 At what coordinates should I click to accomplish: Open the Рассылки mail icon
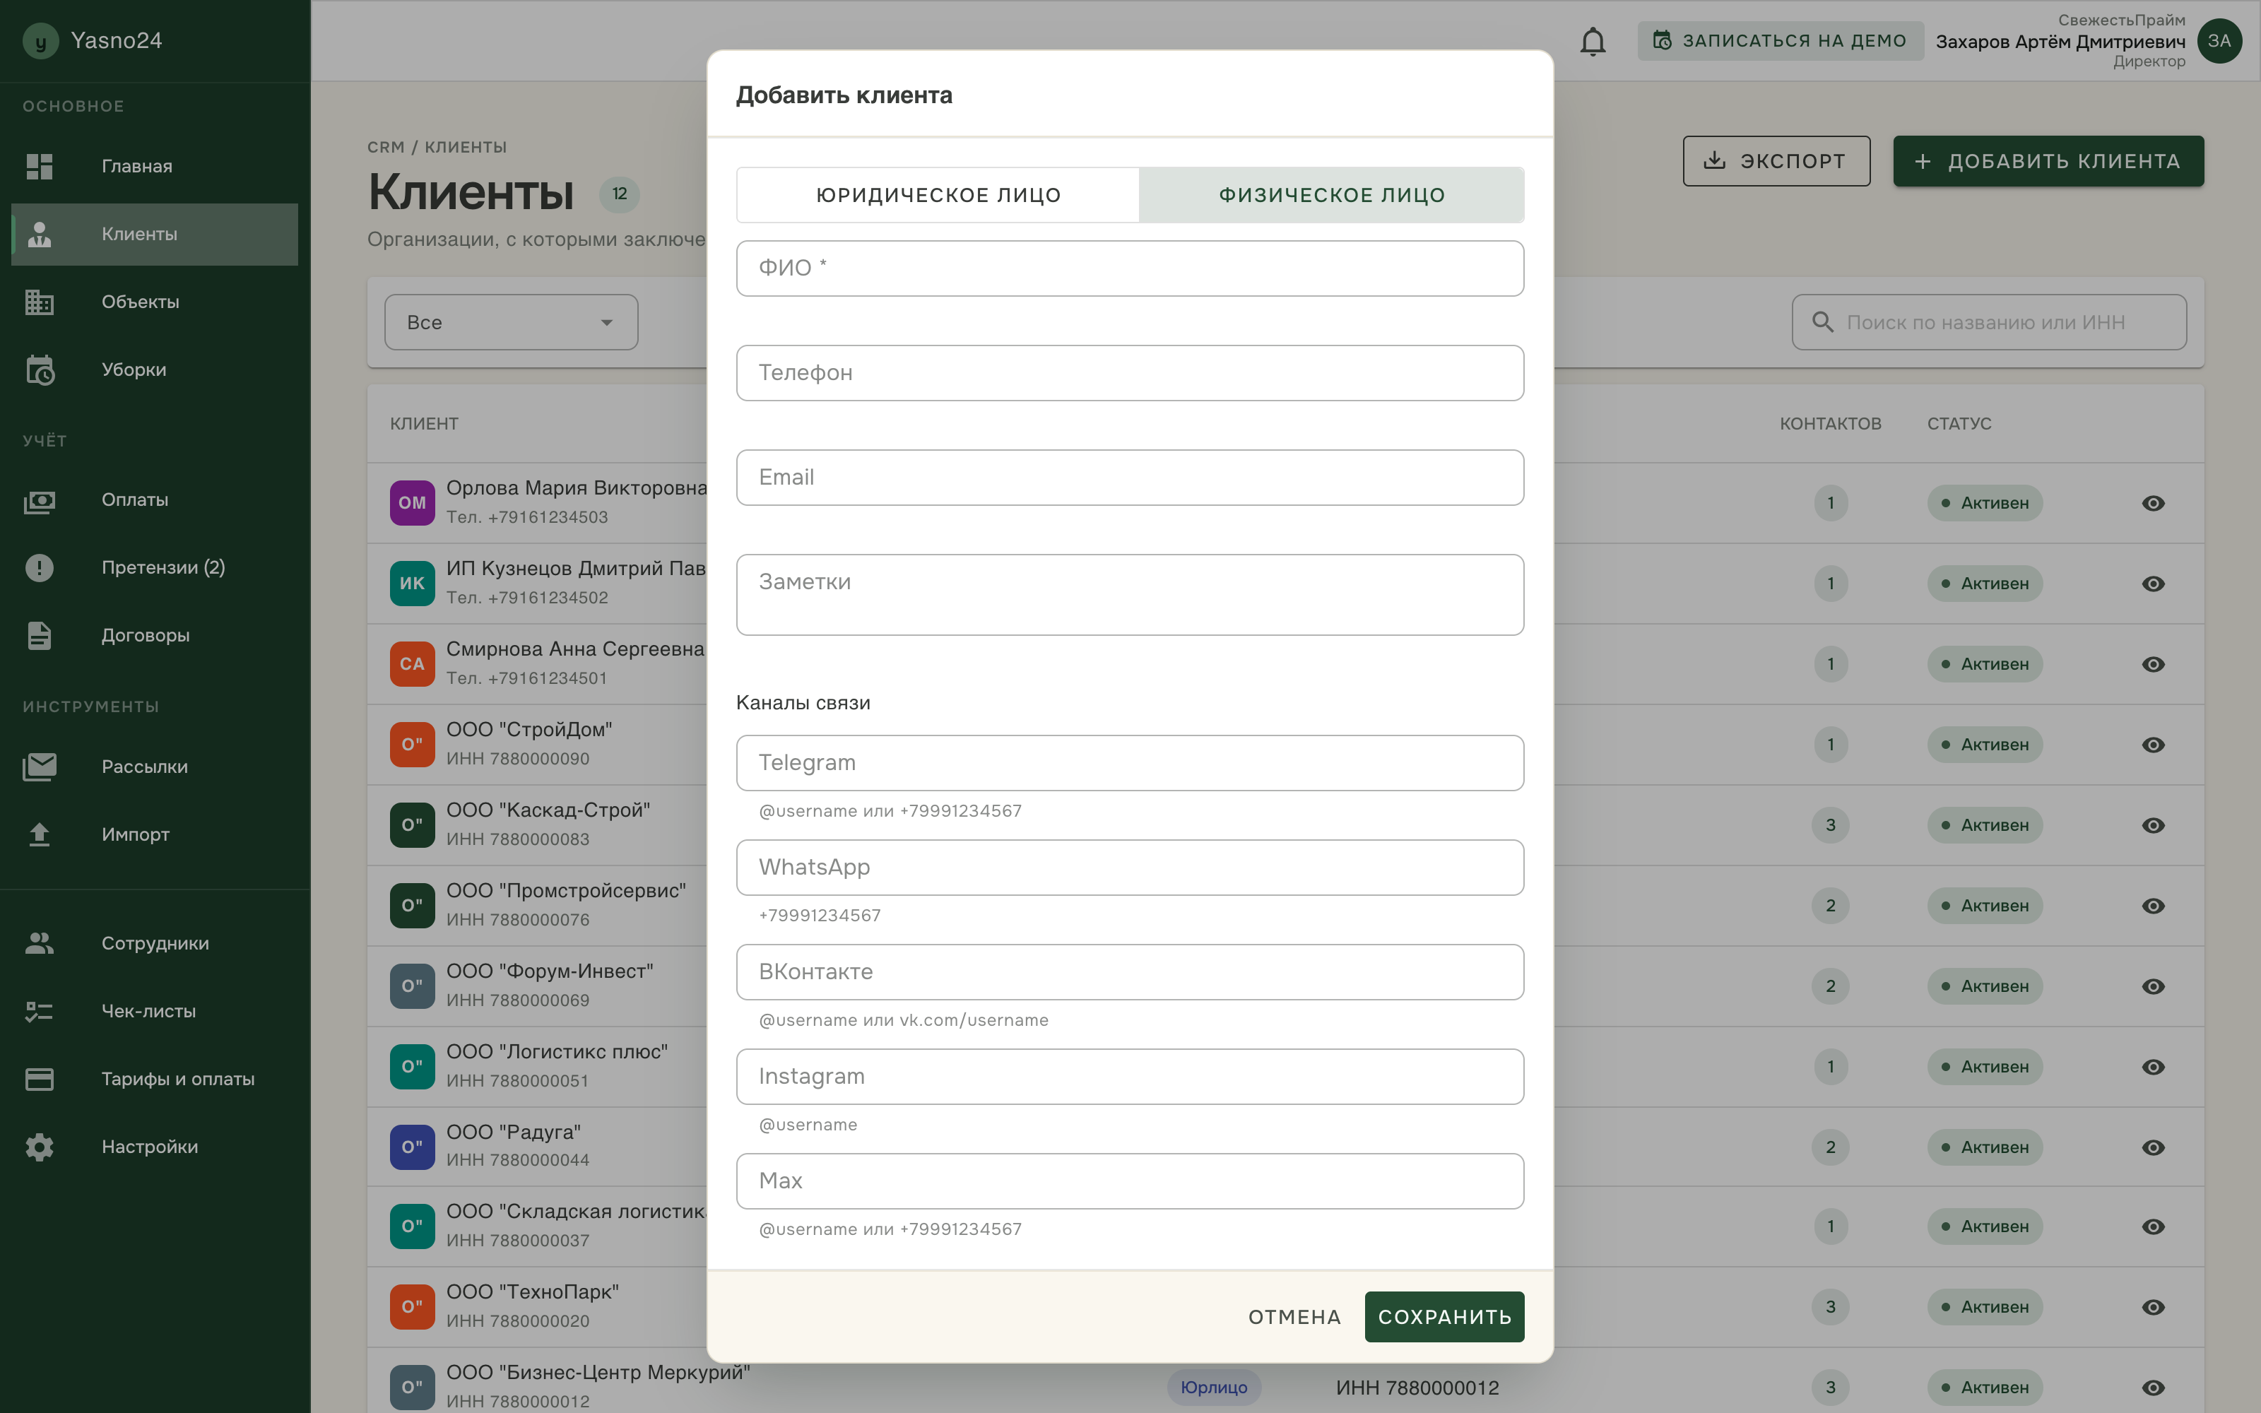pos(40,767)
